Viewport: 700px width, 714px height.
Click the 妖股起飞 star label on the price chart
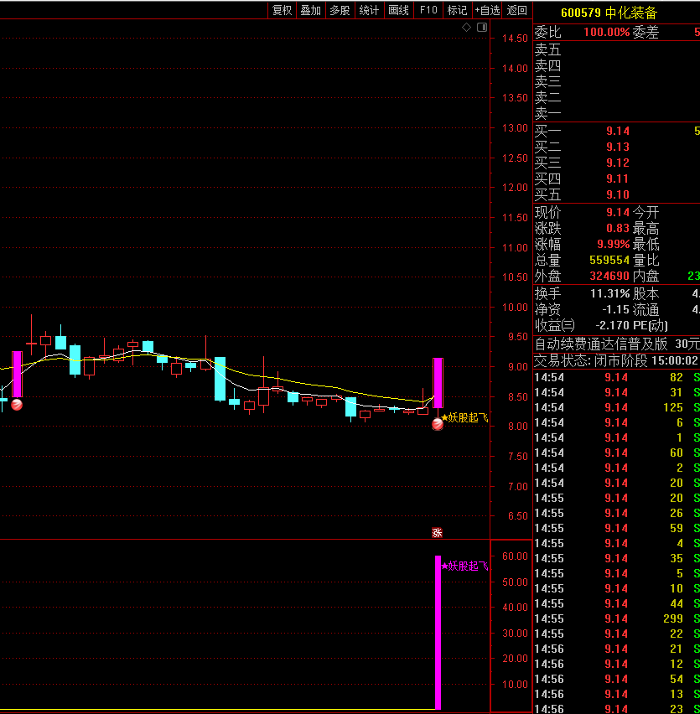click(464, 417)
